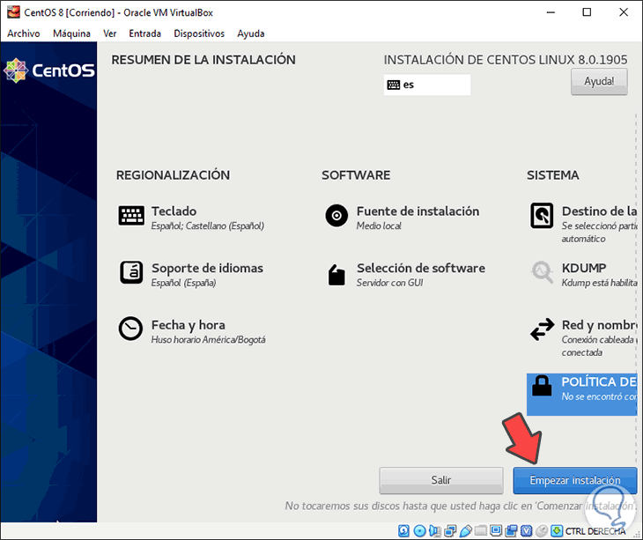
Task: Click the Empezar instalación button
Action: point(575,480)
